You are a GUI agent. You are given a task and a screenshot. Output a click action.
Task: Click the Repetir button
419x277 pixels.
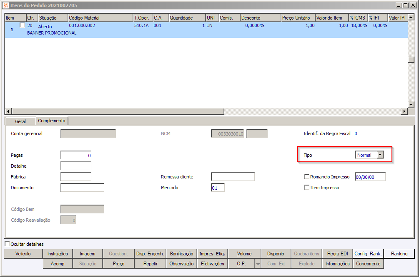tap(151, 264)
